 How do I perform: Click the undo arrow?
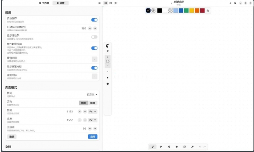pos(200,147)
